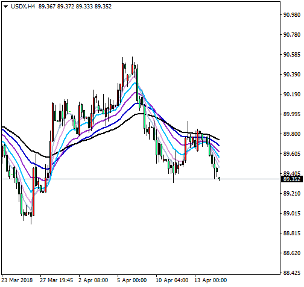Select the 89.995 price scale label

point(292,114)
